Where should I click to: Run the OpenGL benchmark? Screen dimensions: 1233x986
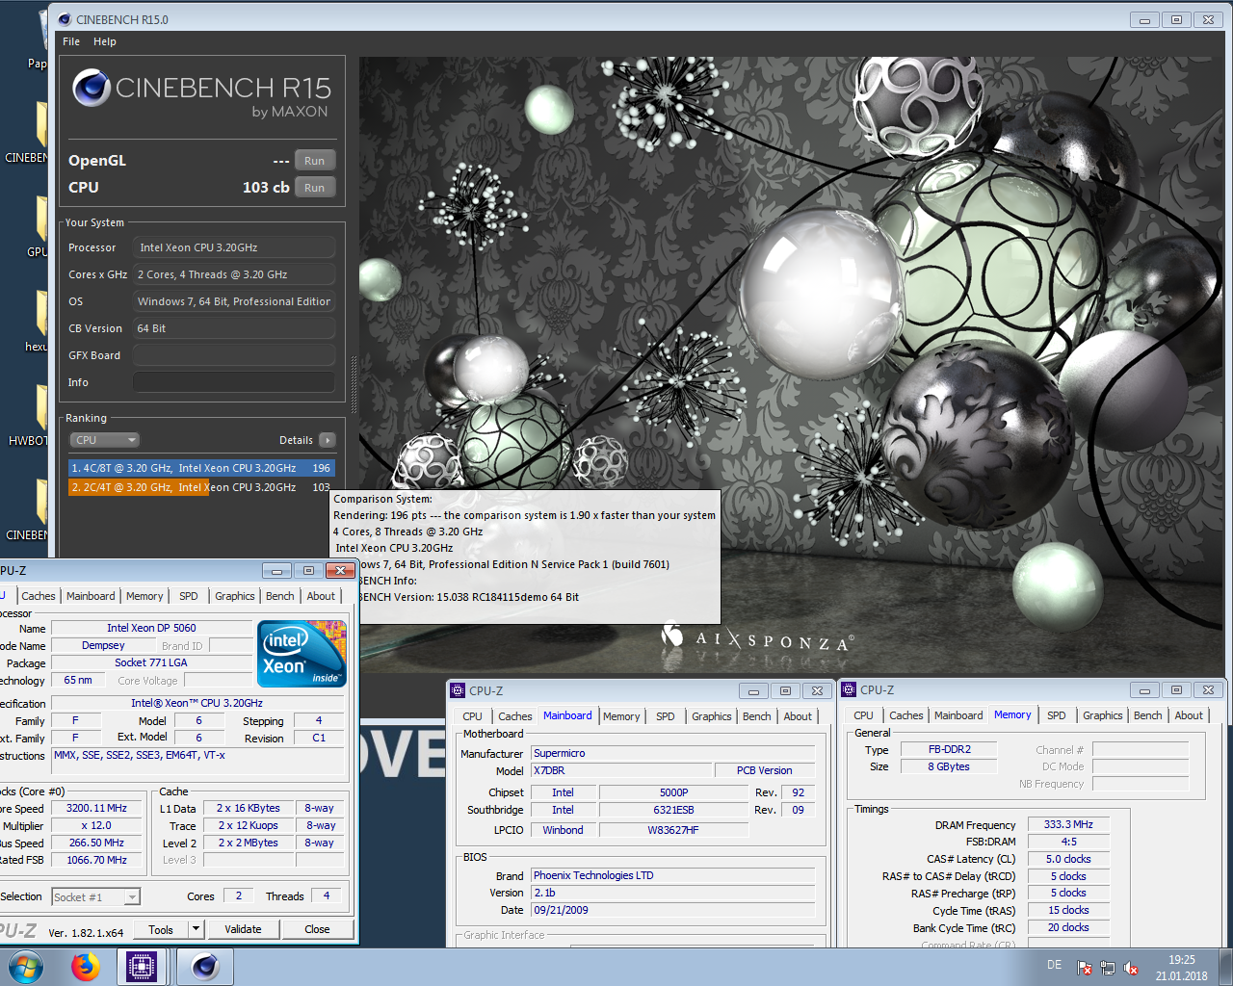click(315, 161)
